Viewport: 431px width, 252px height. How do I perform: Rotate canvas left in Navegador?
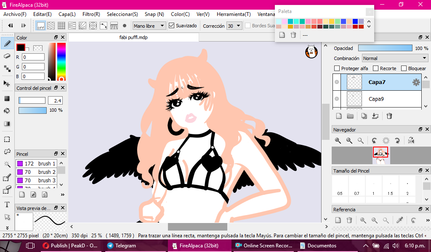[x=374, y=141]
